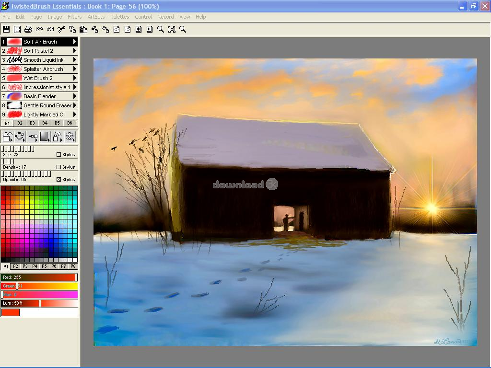The width and height of the screenshot is (491, 368).
Task: Enable Stylus checkbox for Density
Action: point(59,167)
